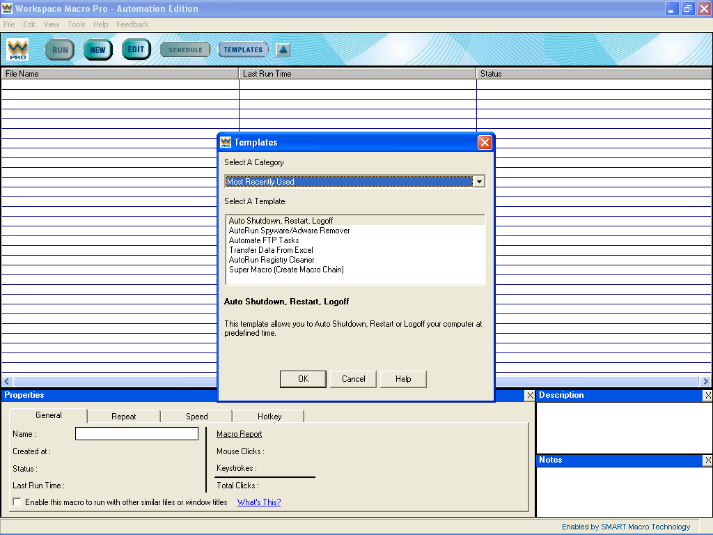The height and width of the screenshot is (535, 713).
Task: Click the Workspace Macro Pro logo icon
Action: pyautogui.click(x=17, y=50)
